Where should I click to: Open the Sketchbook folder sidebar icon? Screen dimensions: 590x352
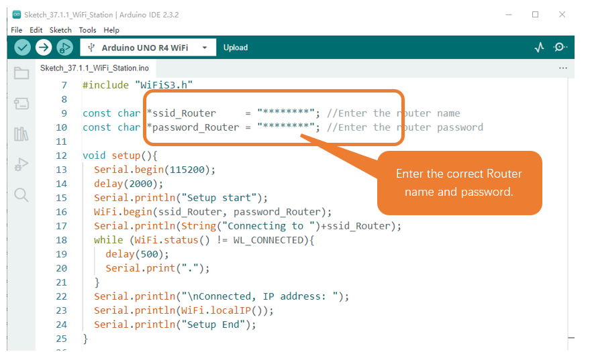[x=21, y=73]
